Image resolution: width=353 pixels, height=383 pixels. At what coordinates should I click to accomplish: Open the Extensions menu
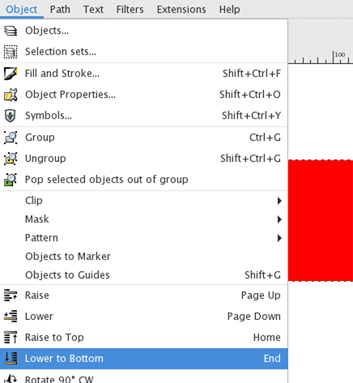coord(181,10)
